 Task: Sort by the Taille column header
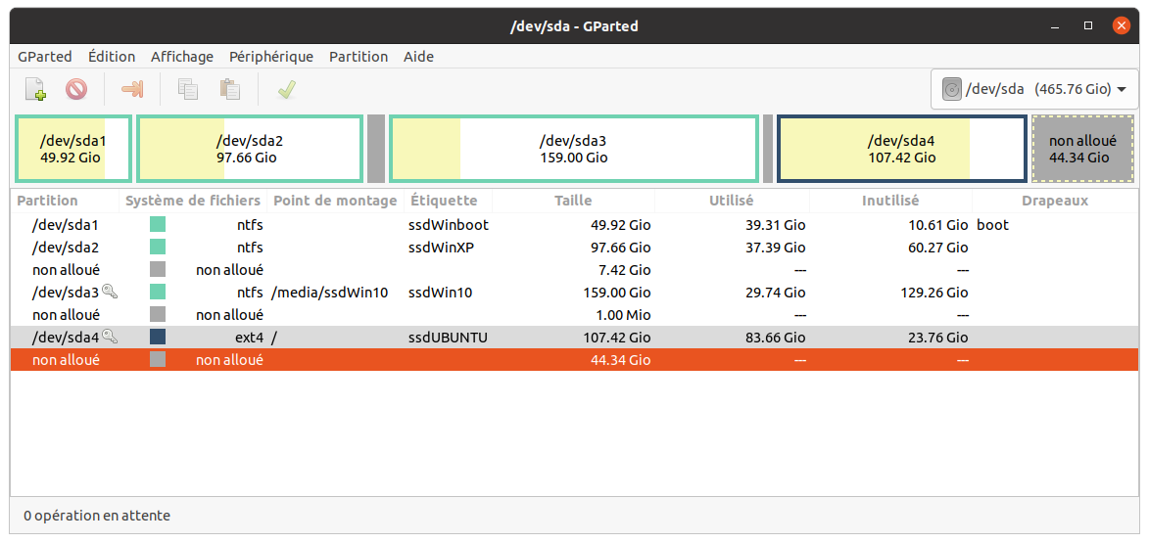pyautogui.click(x=573, y=201)
